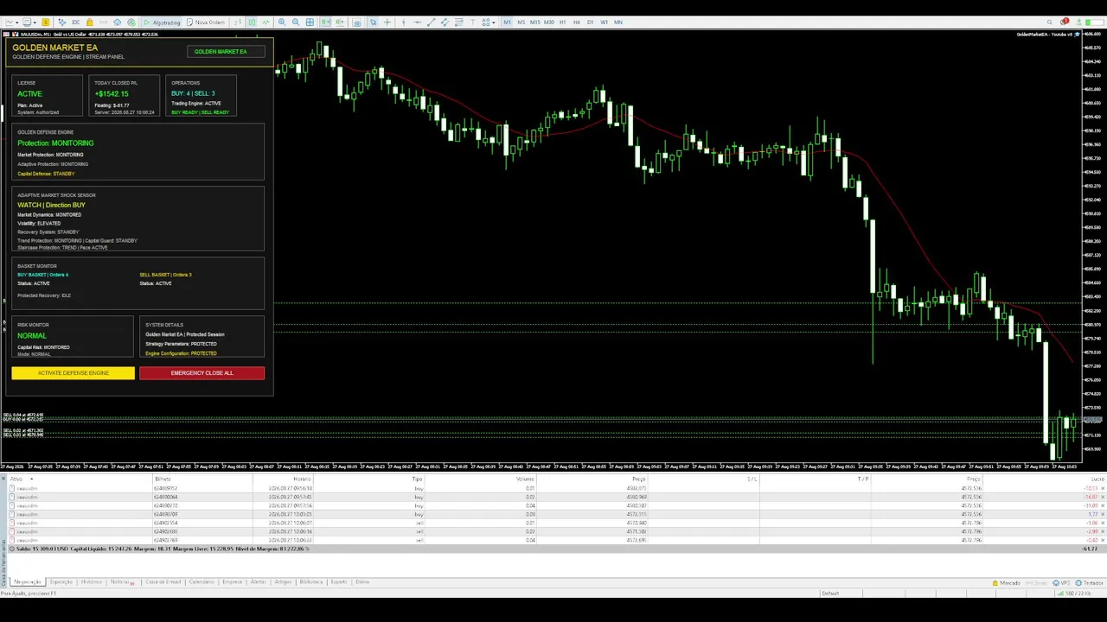Zoom in on the chart
Viewport: 1107px width, 622px height.
(282, 22)
